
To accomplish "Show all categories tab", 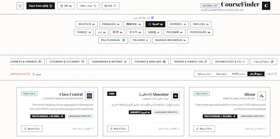I will (x=264, y=62).
